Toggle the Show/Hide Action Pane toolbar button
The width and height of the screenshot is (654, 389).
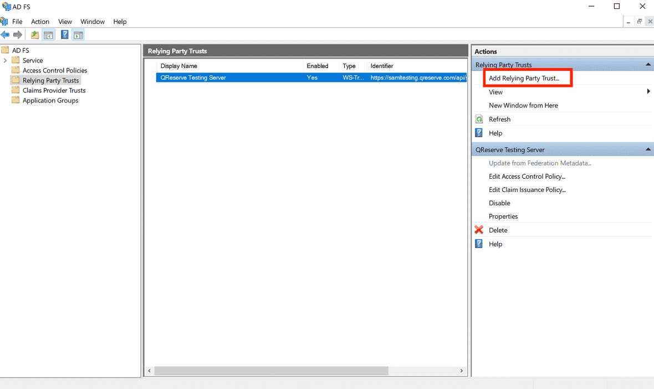(78, 35)
